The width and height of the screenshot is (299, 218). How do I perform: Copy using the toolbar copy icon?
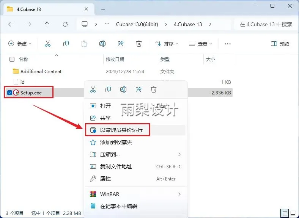[66, 44]
